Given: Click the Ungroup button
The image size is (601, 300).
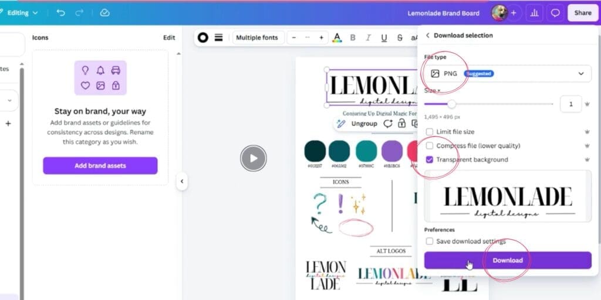Looking at the screenshot, I should 364,124.
